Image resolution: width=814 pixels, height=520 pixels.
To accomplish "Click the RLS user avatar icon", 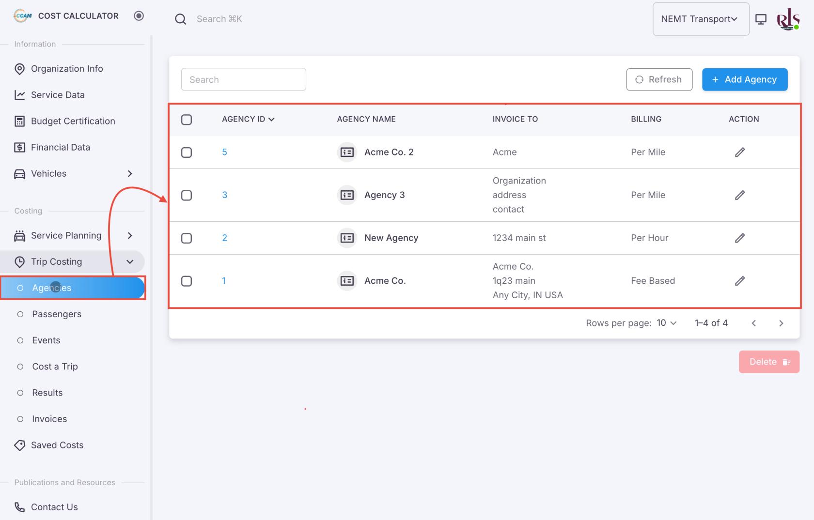I will point(788,19).
